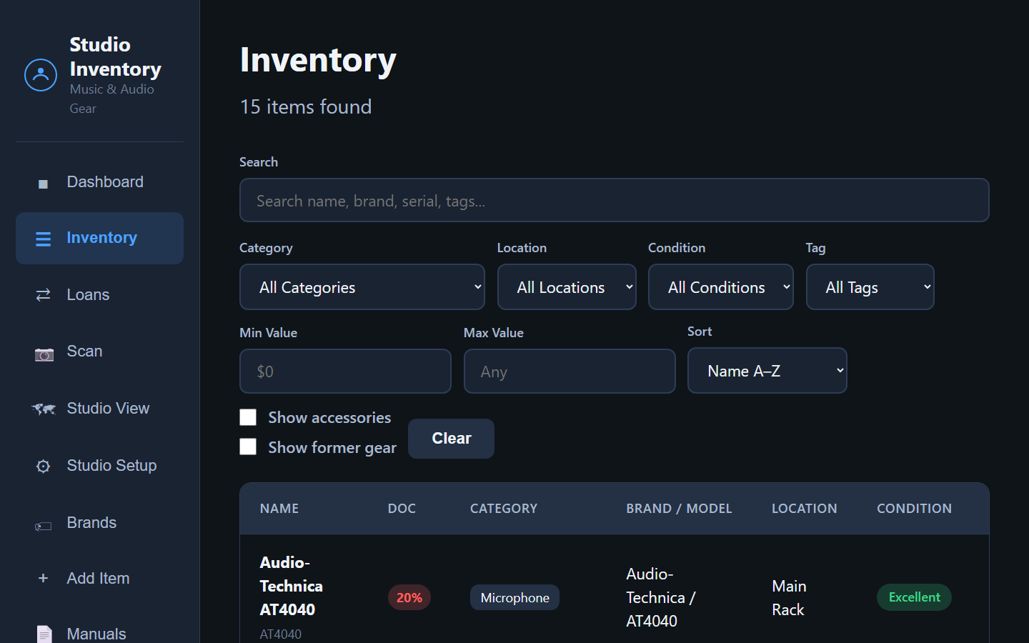
Task: Open Scan from the sidebar
Action: tap(99, 352)
